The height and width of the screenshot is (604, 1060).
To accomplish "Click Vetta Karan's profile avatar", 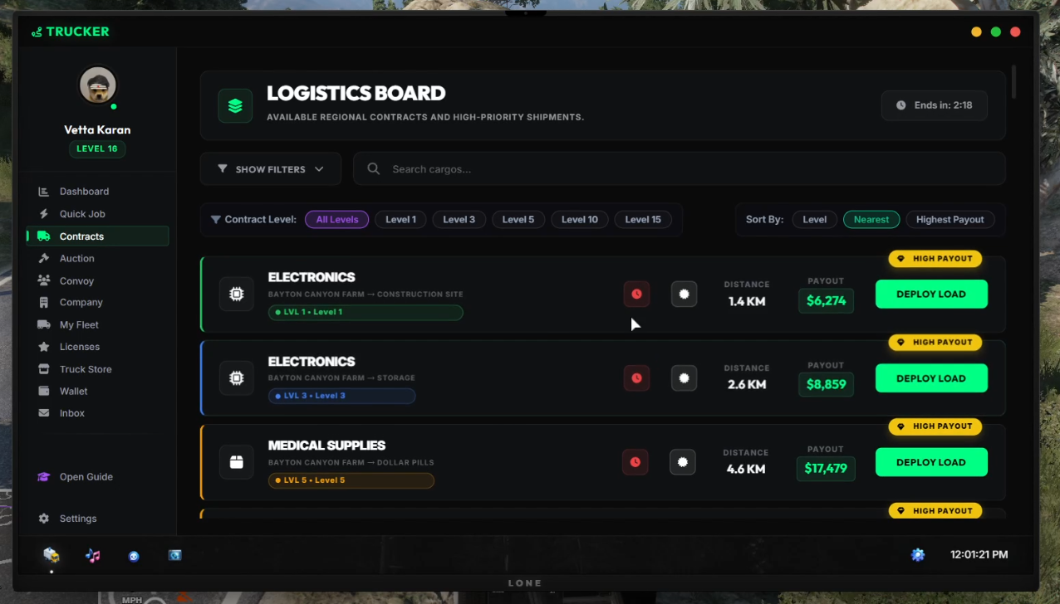I will pos(98,85).
